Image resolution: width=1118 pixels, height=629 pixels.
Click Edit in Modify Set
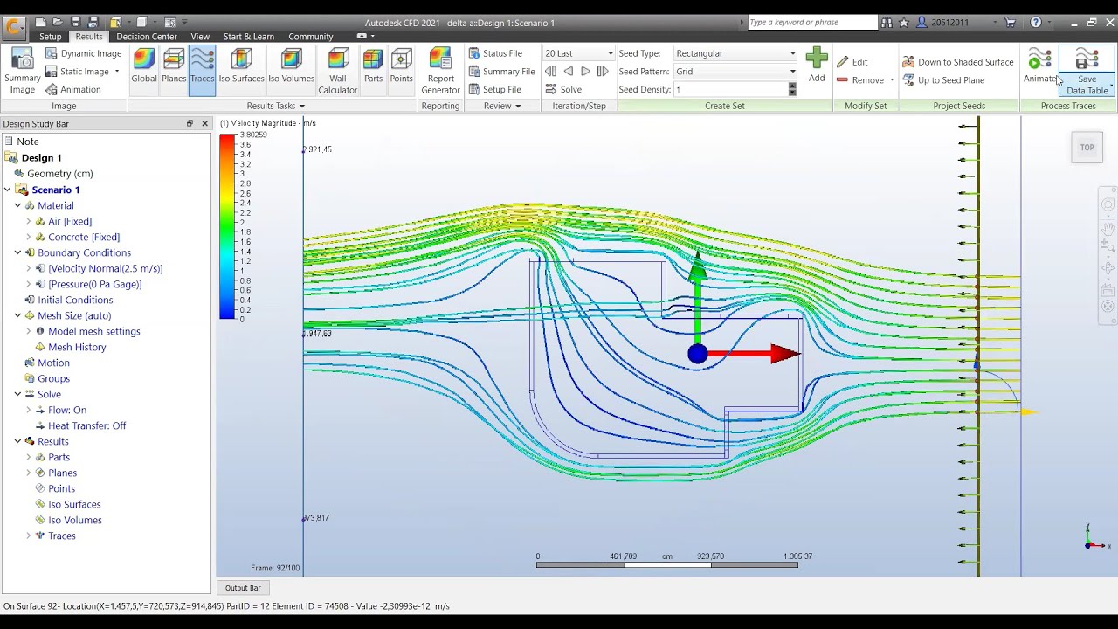click(852, 62)
